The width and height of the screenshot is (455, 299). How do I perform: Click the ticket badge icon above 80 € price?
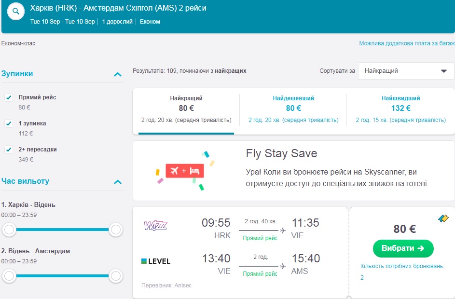pos(443,218)
